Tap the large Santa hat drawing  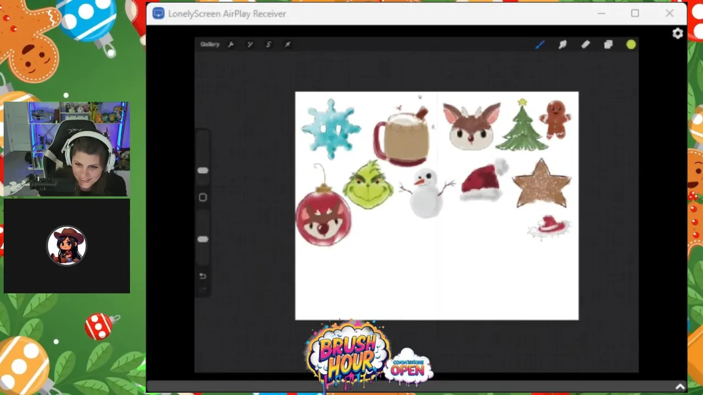pyautogui.click(x=483, y=181)
